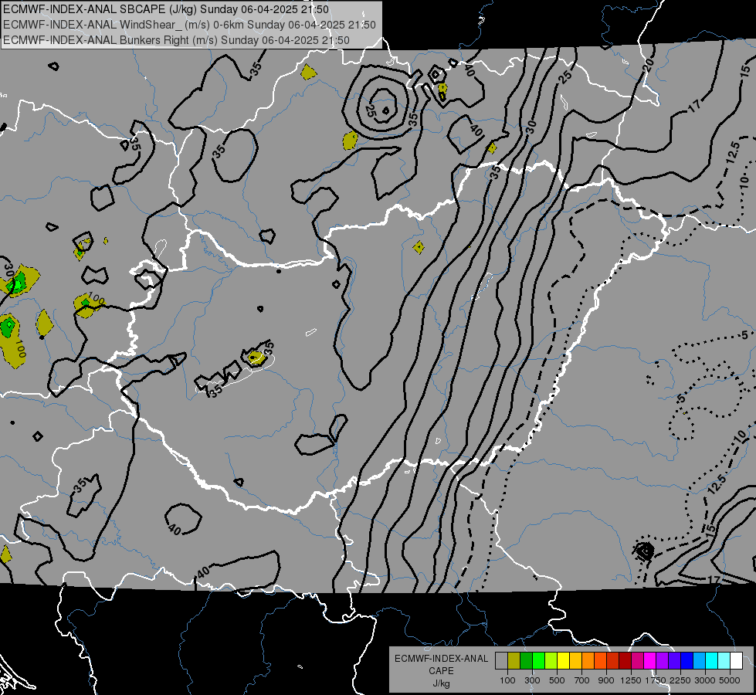Viewport: 756px width, 695px height.
Task: Click the 300 legend scale value
Action: click(x=532, y=680)
